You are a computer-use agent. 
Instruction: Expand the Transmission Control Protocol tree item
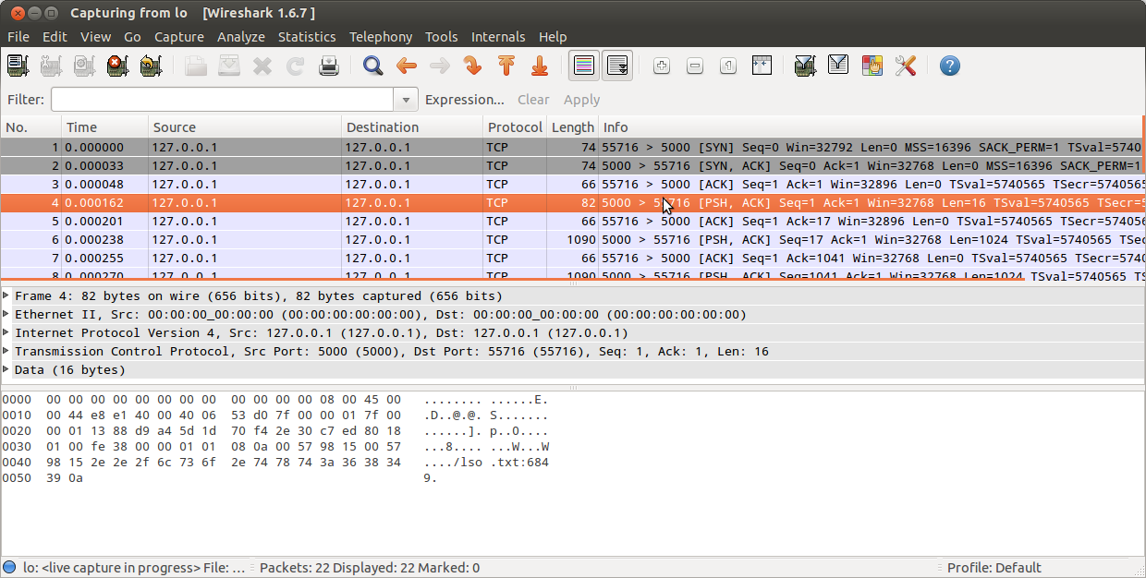tap(7, 351)
